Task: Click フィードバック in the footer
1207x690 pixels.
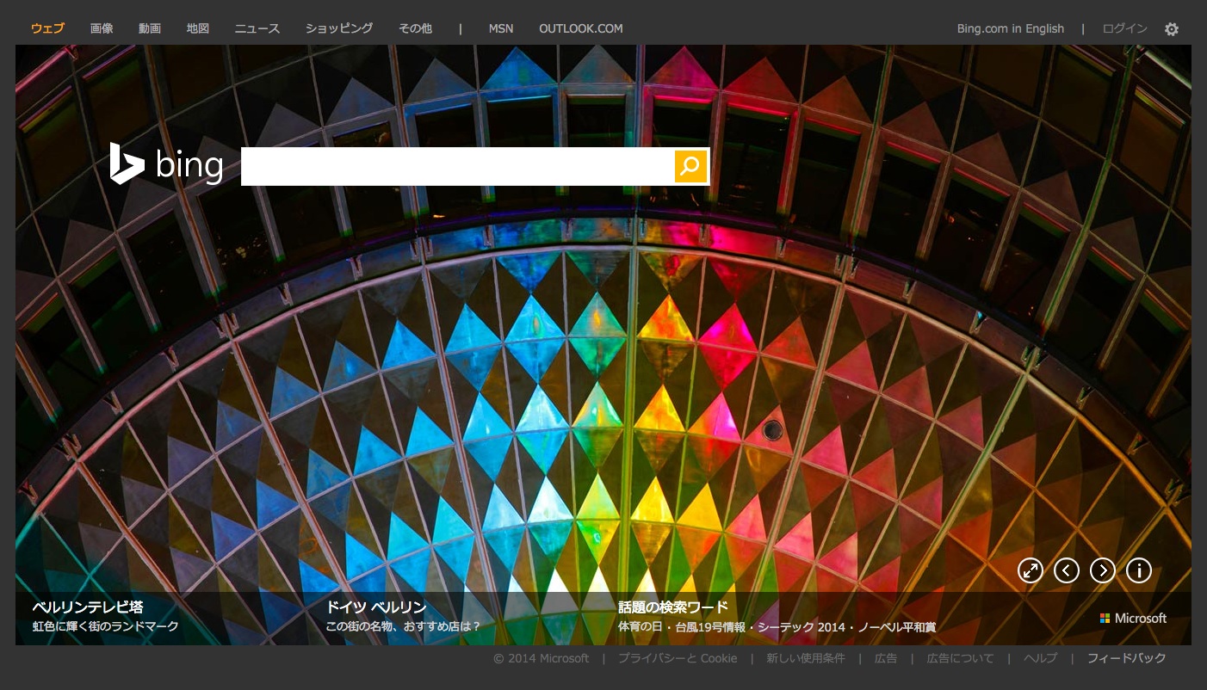Action: click(x=1126, y=658)
